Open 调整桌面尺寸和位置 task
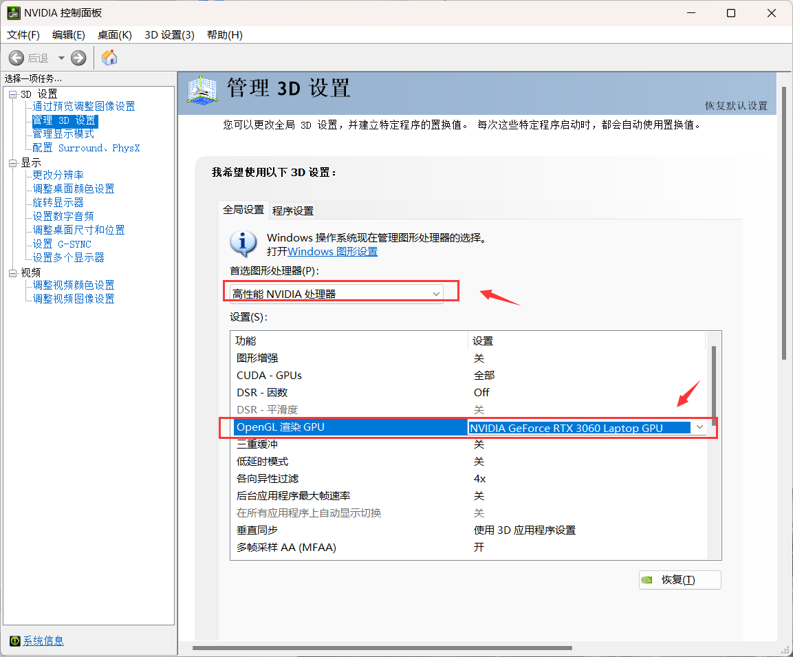Viewport: 793px width, 657px height. pyautogui.click(x=79, y=230)
